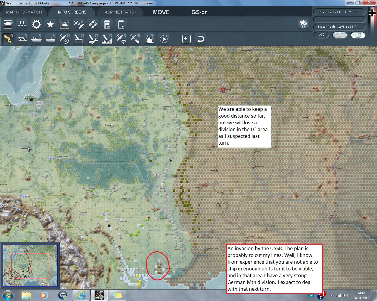
Task: Click the crossed flags icon
Action: coord(304,24)
